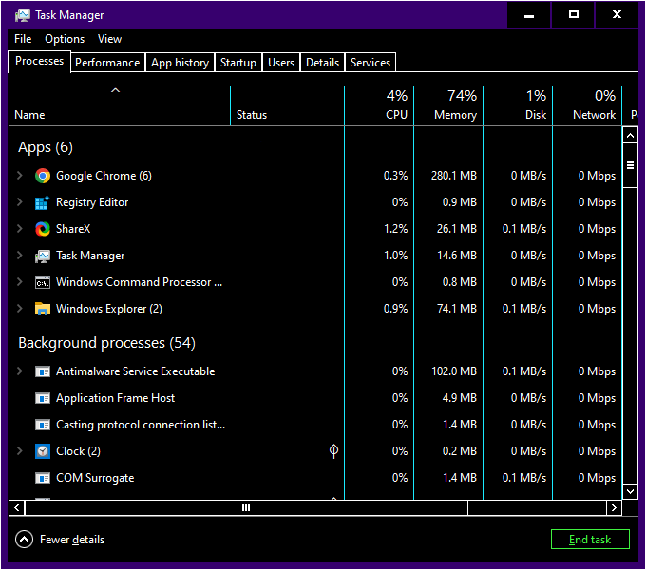Click the Registry Editor icon

click(x=43, y=202)
